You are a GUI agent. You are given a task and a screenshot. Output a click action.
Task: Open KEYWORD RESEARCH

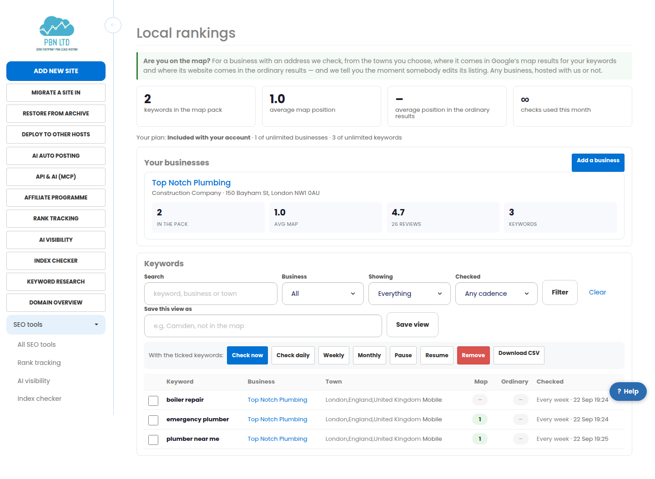coord(56,281)
